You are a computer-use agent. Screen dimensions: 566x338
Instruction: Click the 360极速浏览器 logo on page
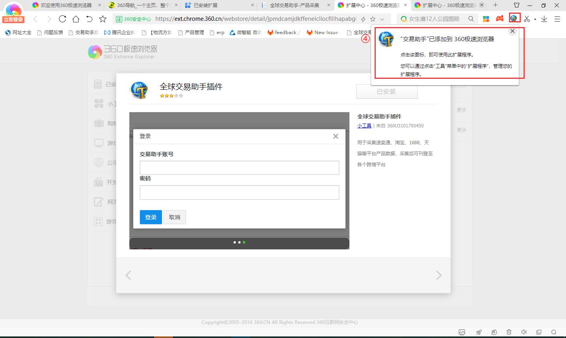[x=123, y=51]
